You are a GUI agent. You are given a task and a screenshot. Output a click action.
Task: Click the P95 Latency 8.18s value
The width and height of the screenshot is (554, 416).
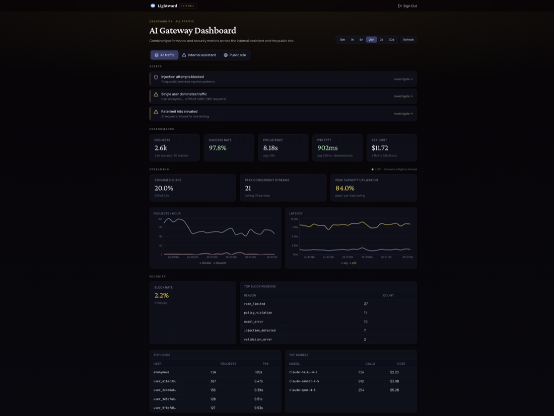(x=270, y=148)
